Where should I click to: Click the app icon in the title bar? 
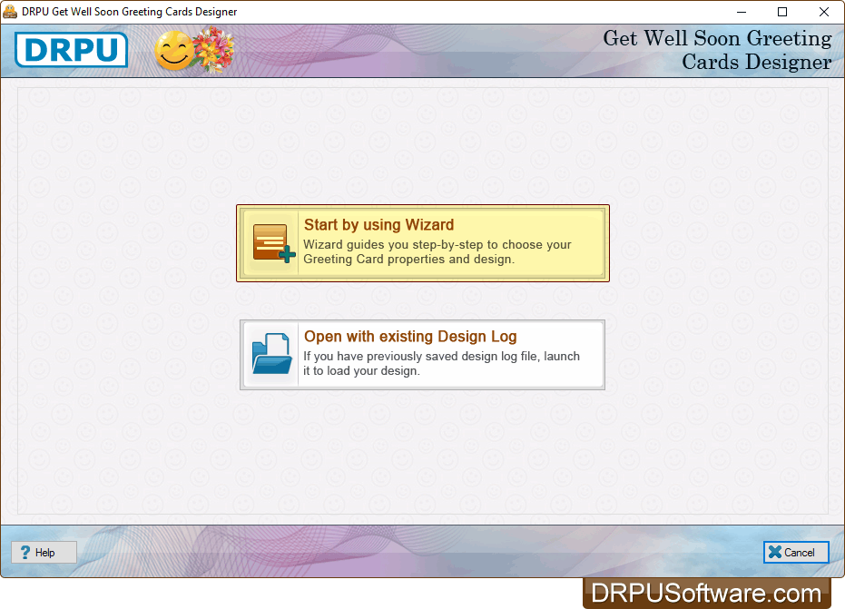point(10,11)
